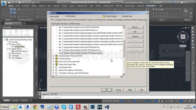Expand the Trusted Locations node
Screen dimensions: 196x110
pyautogui.click(x=53, y=59)
